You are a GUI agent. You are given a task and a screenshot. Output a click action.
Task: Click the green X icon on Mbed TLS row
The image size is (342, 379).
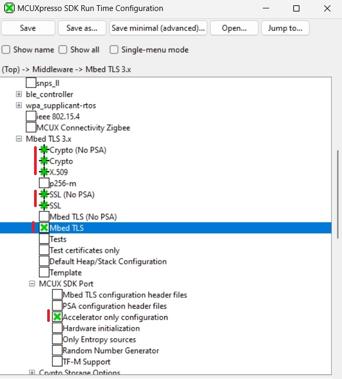[44, 228]
